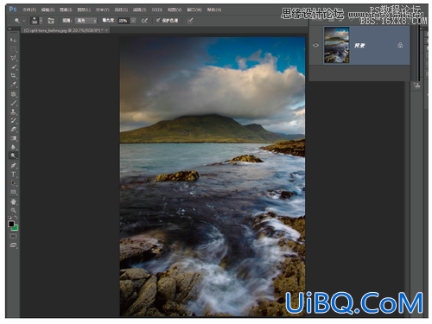Image resolution: width=432 pixels, height=324 pixels.
Task: Open the 范围 range dropdown
Action: click(x=86, y=21)
